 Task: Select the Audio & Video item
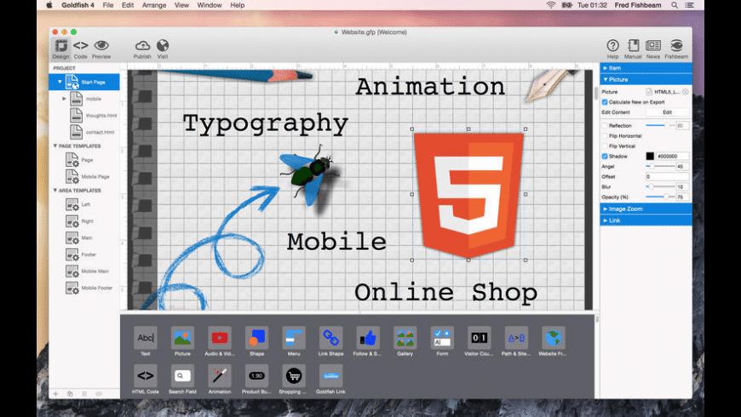coord(219,341)
